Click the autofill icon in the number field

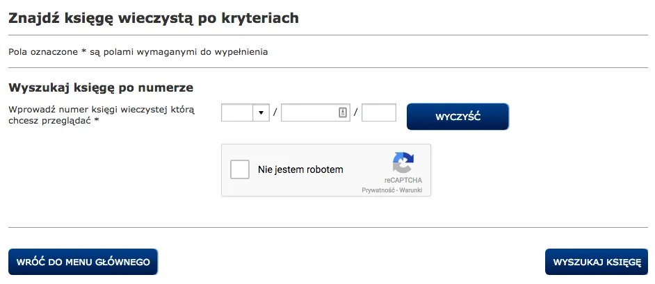click(343, 112)
